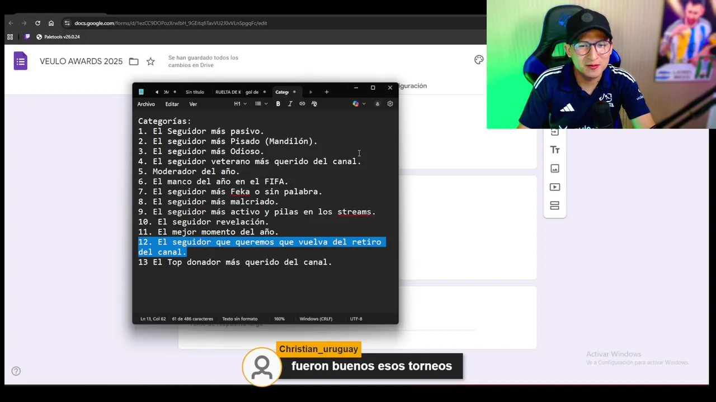Click the underlined word Feka
The height and width of the screenshot is (402, 716).
240,192
